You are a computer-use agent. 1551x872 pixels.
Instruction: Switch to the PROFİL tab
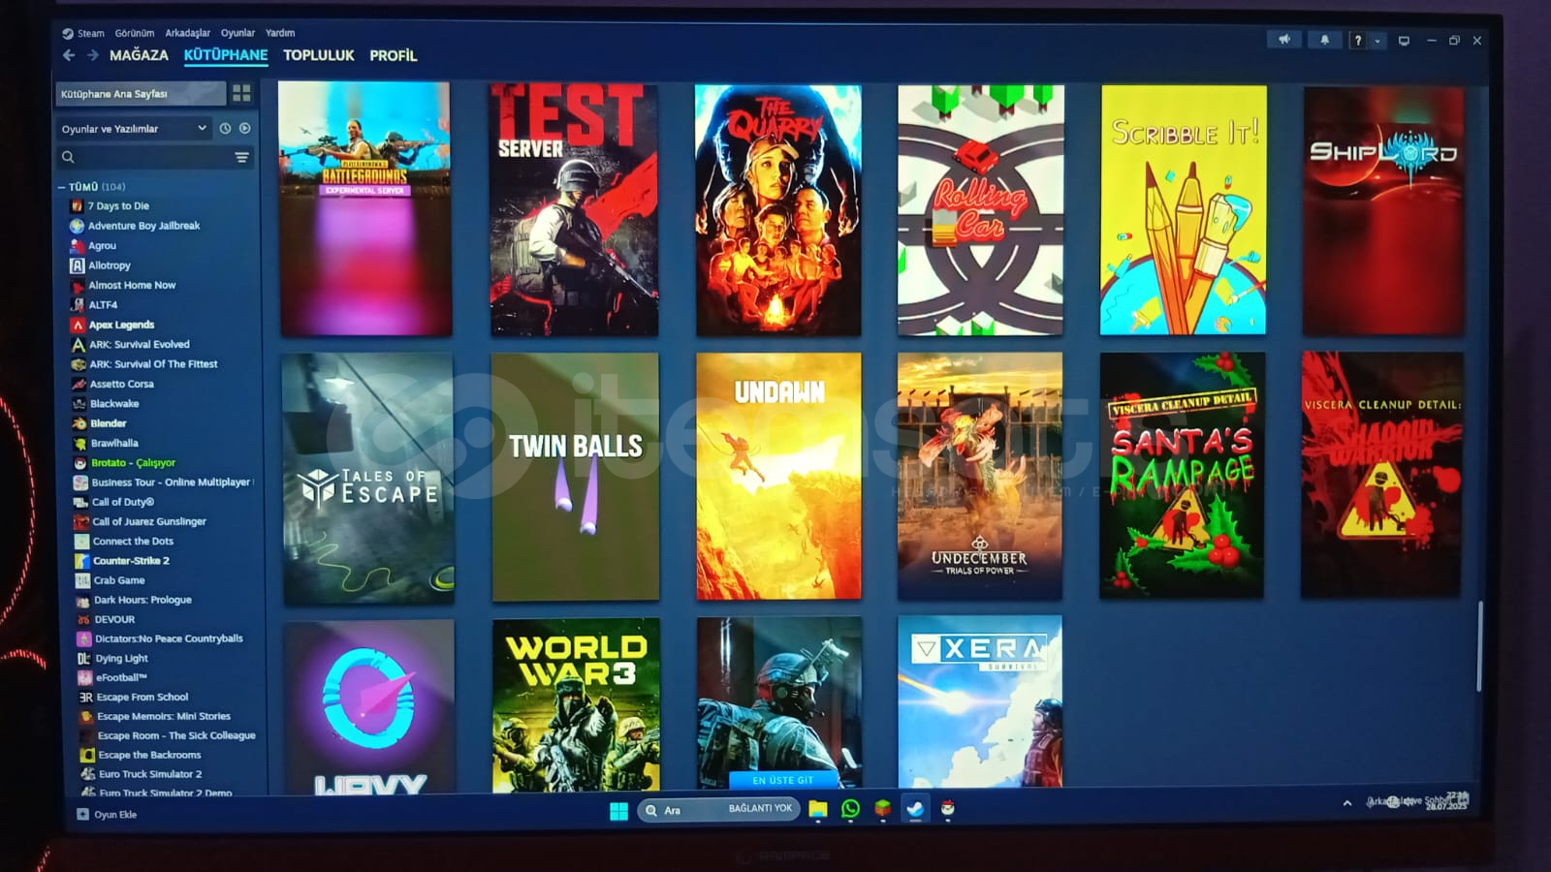[394, 55]
